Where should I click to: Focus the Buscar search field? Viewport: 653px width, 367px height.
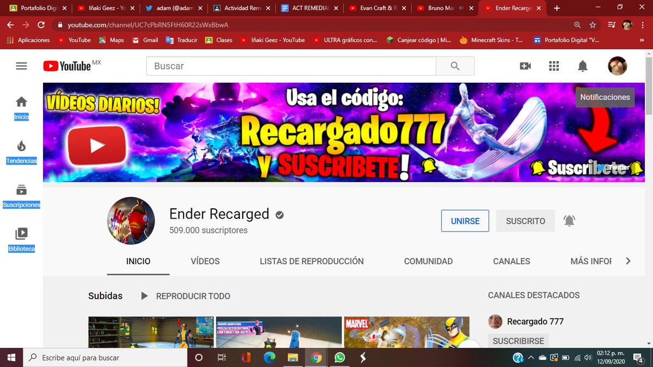tap(291, 66)
